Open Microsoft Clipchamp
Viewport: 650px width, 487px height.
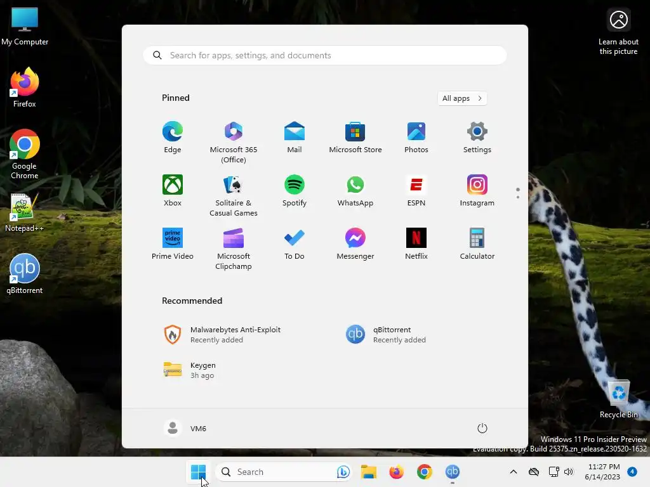pyautogui.click(x=234, y=249)
